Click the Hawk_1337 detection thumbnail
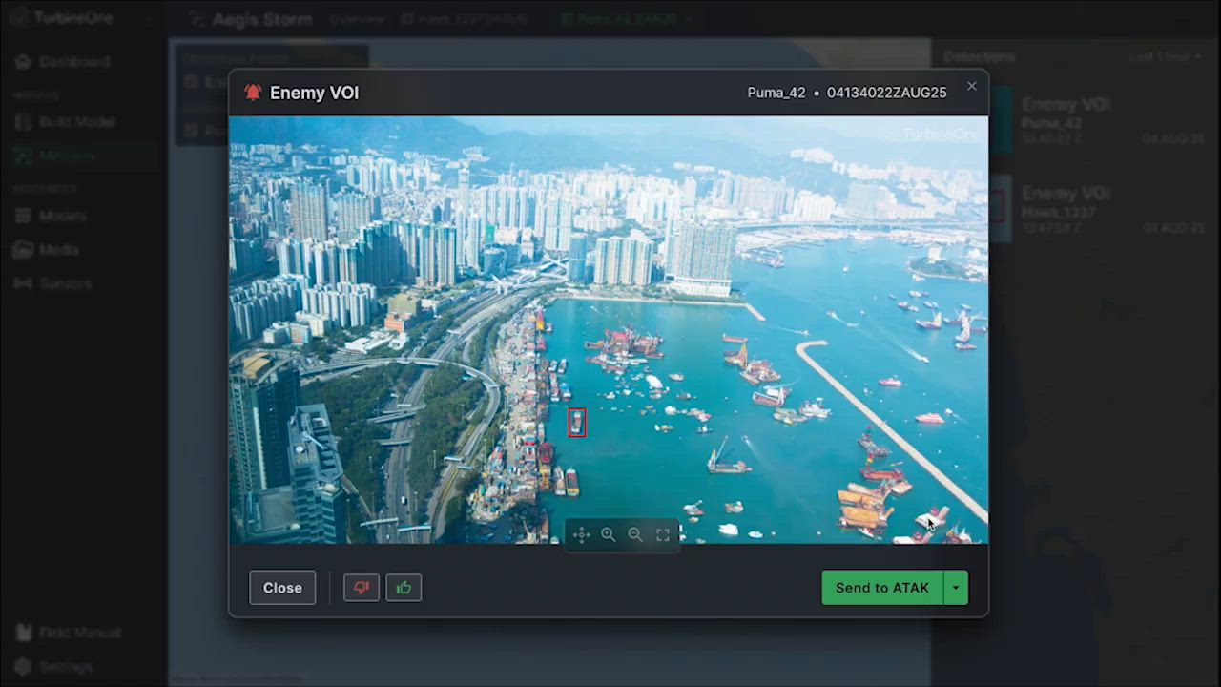The image size is (1221, 687). click(x=999, y=209)
